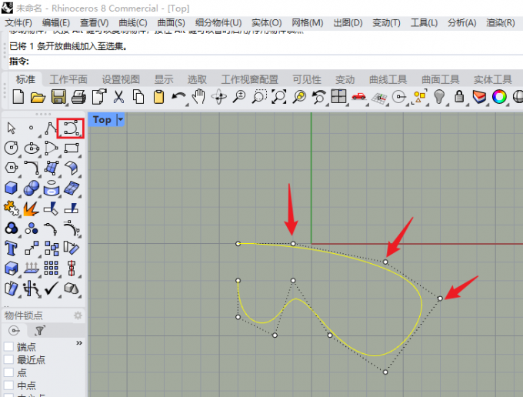Click the New file icon
This screenshot has width=523, height=397.
pos(18,97)
